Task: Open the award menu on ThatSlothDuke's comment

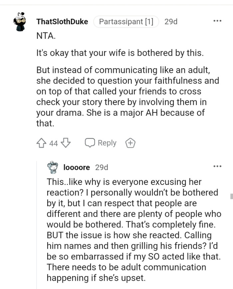Action: (x=130, y=143)
